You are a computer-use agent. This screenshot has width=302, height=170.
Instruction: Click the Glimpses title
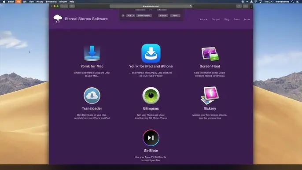151,108
